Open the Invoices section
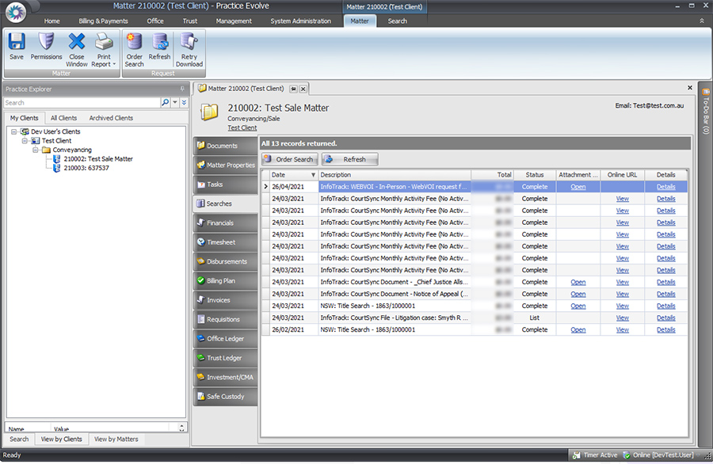713x464 pixels. point(225,300)
